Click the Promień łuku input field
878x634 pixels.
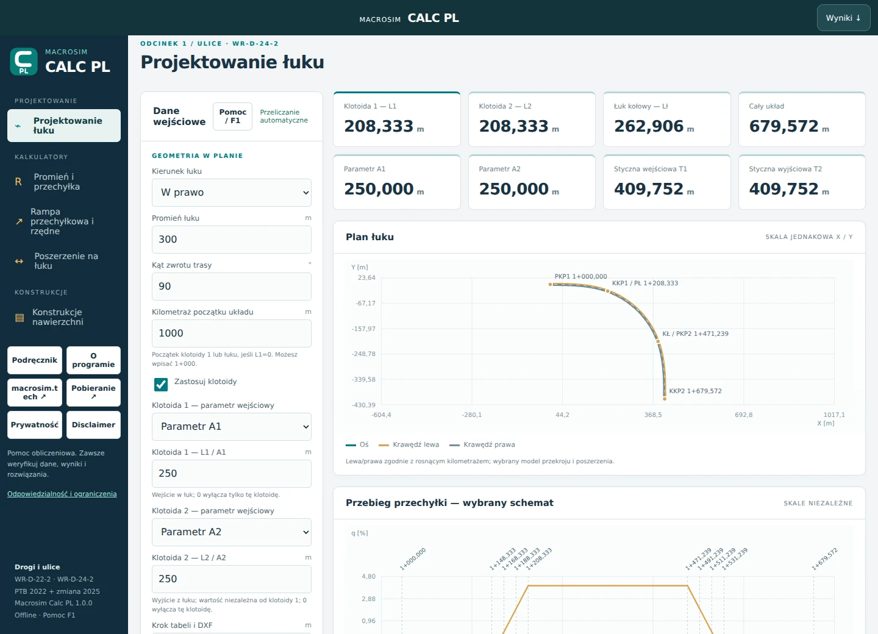[x=232, y=240]
